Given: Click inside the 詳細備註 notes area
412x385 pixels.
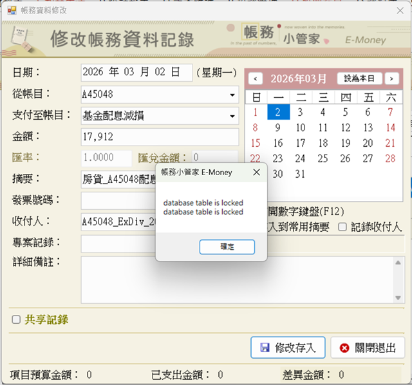Looking at the screenshot, I should click(x=238, y=280).
